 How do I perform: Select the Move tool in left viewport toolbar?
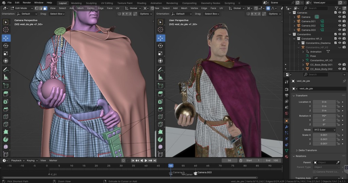pyautogui.click(x=6, y=38)
